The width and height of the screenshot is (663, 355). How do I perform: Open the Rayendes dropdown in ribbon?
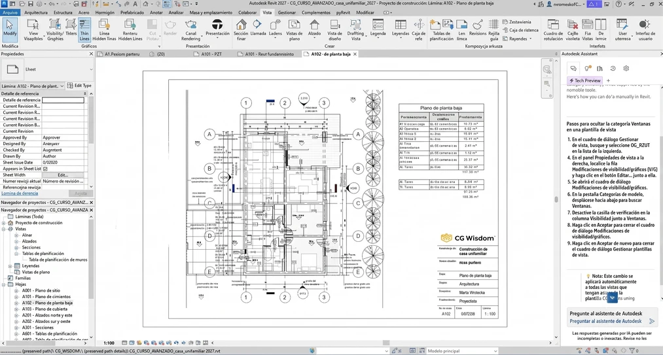529,39
